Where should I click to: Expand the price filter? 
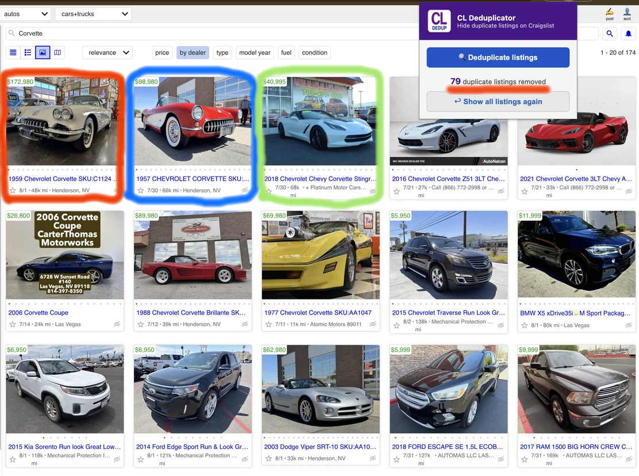[x=162, y=52]
